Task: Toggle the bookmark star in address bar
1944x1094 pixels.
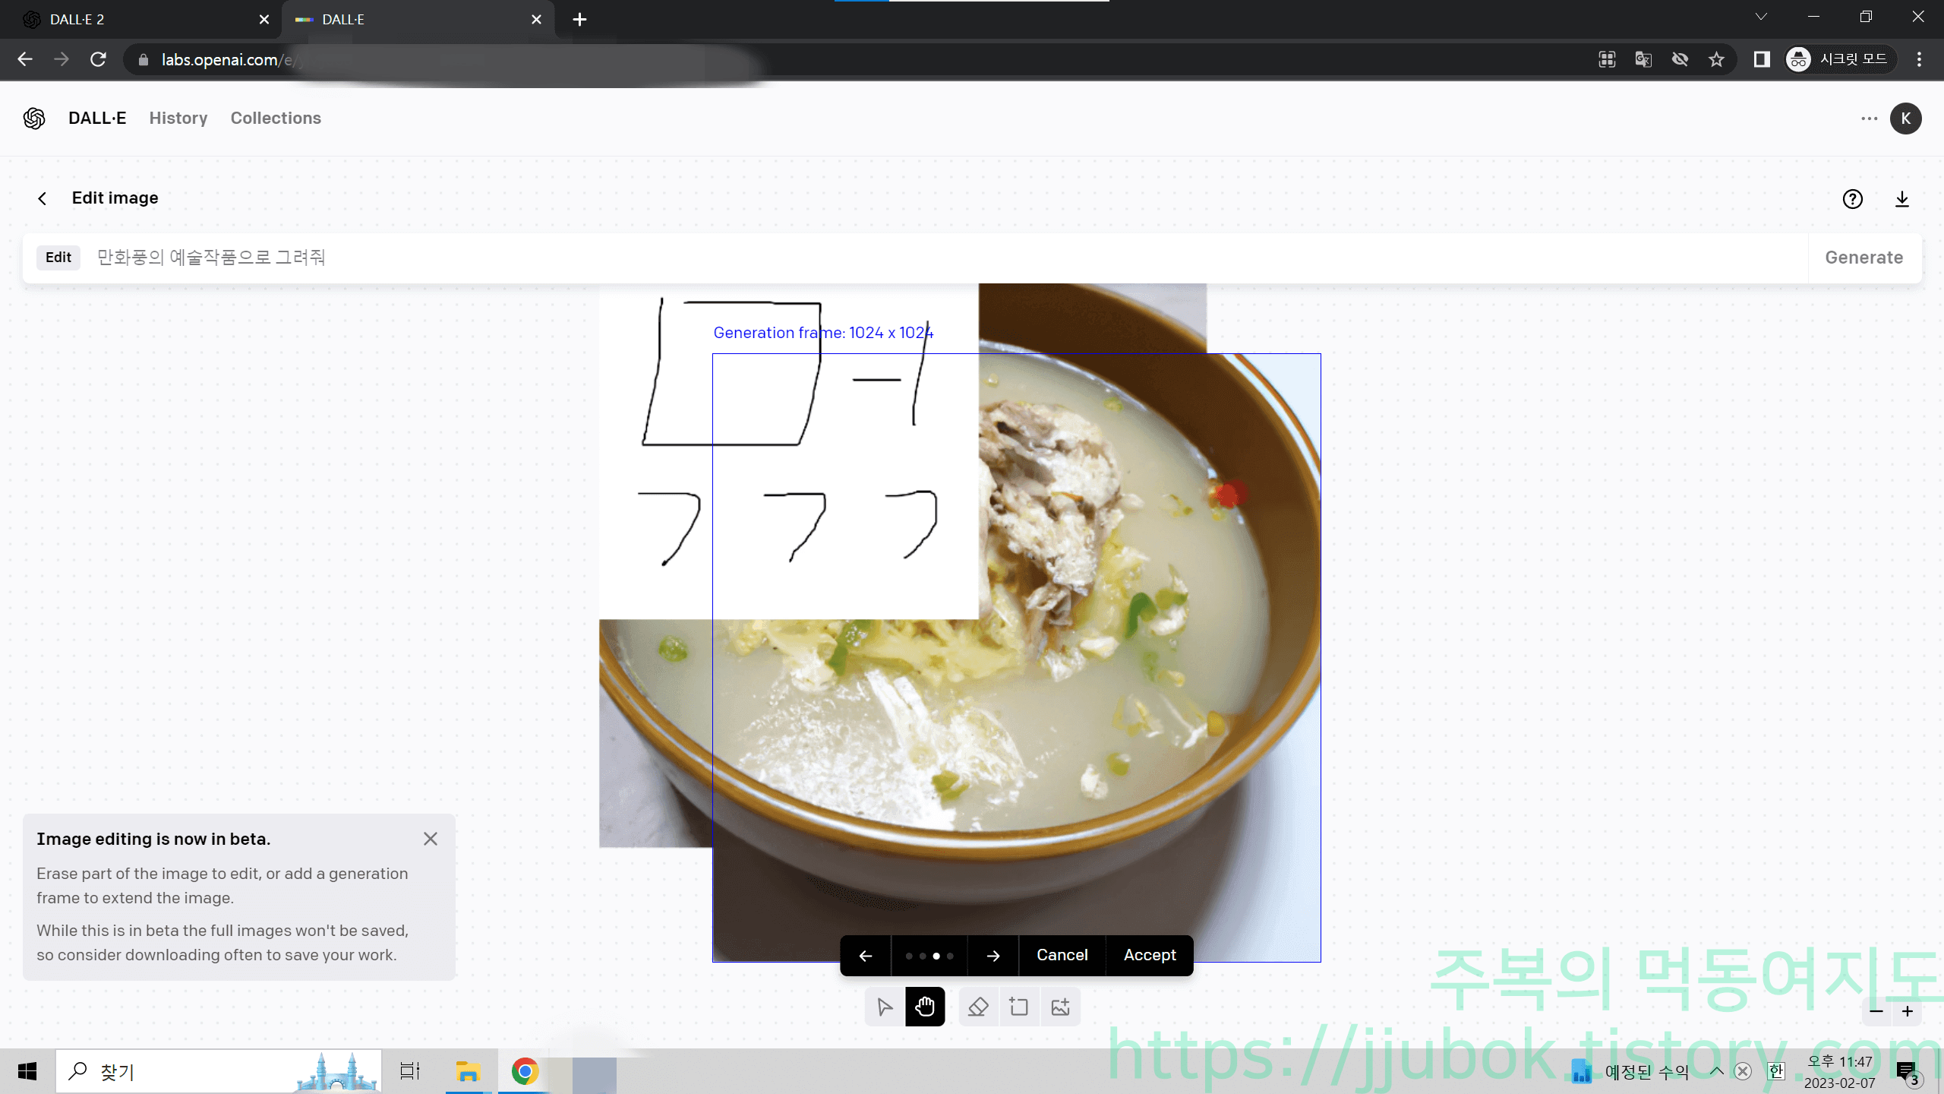Action: pyautogui.click(x=1716, y=59)
